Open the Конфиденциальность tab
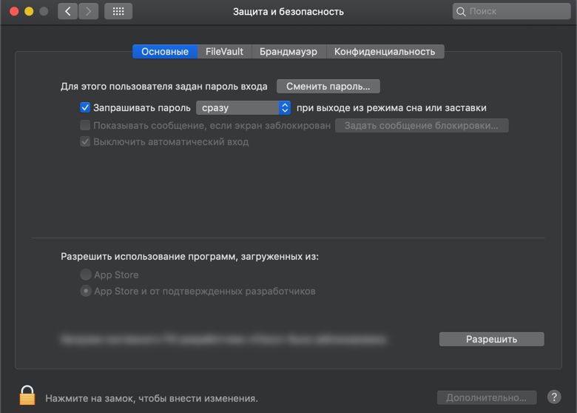This screenshot has height=413, width=577. [x=385, y=52]
